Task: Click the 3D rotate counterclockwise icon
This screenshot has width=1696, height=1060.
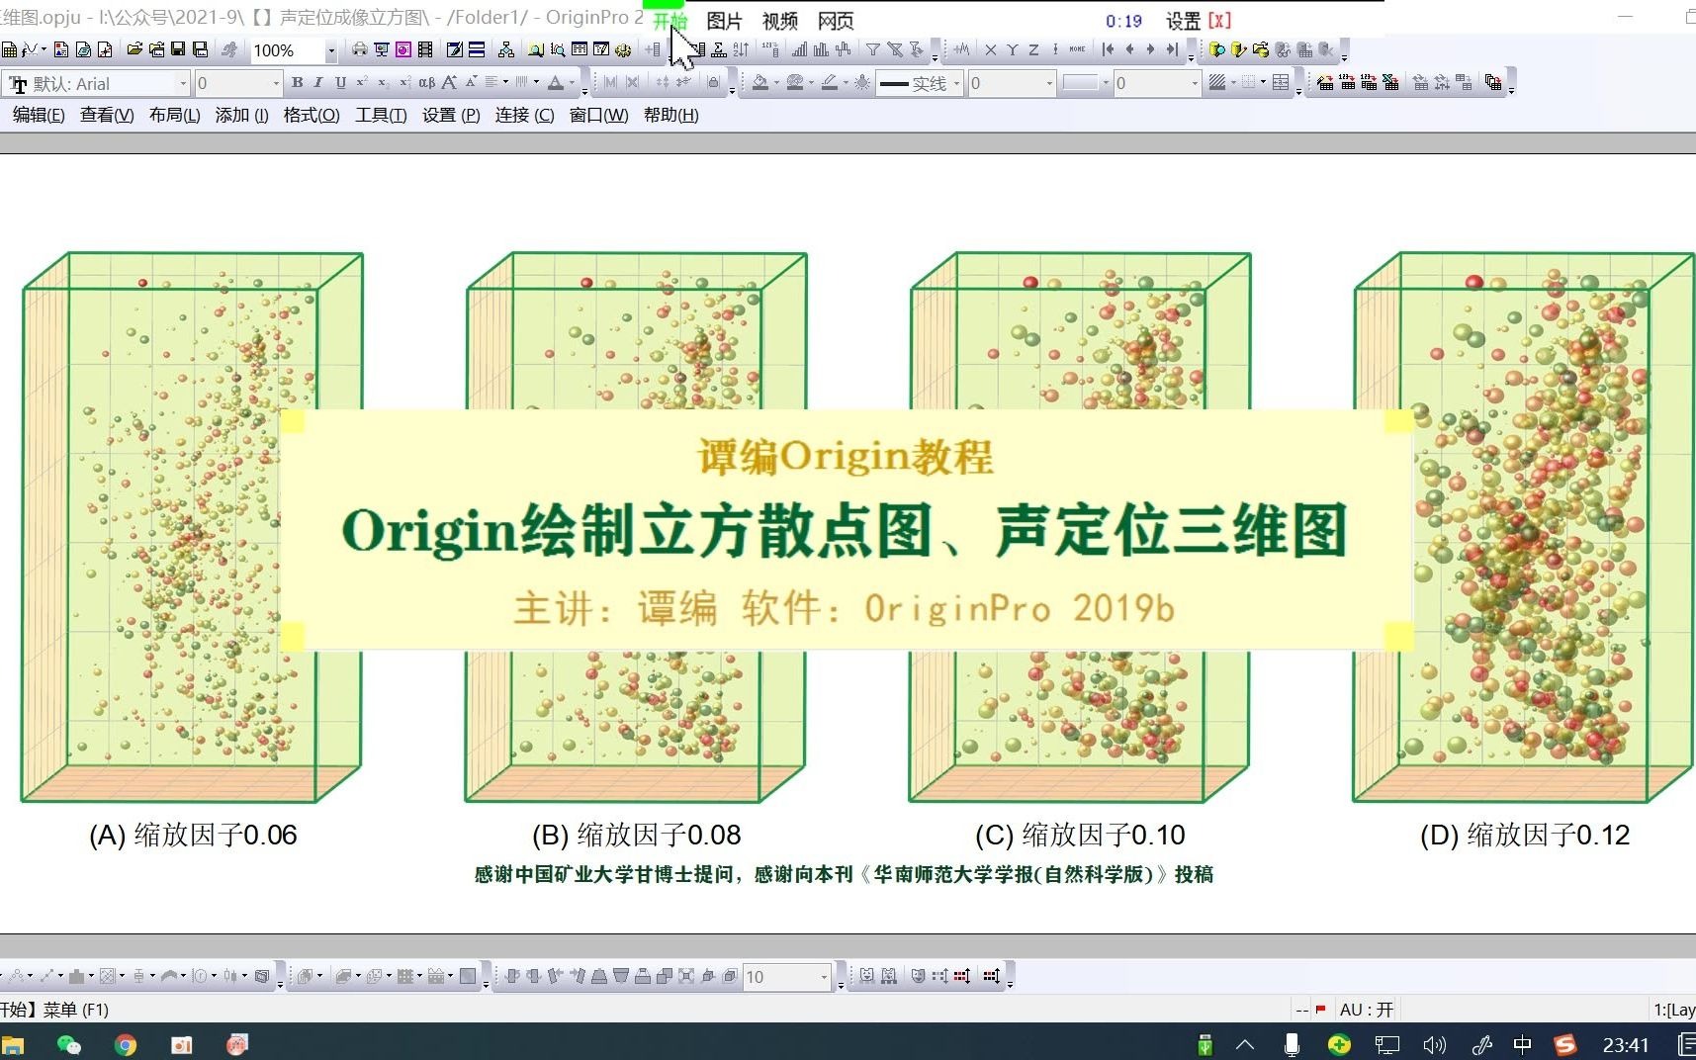Action: click(x=511, y=977)
